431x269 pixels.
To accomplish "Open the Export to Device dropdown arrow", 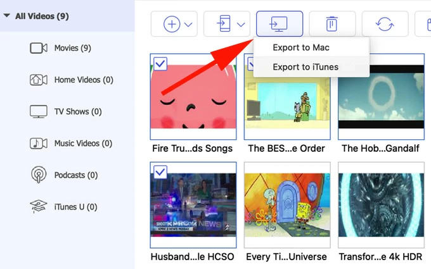I will click(x=241, y=25).
